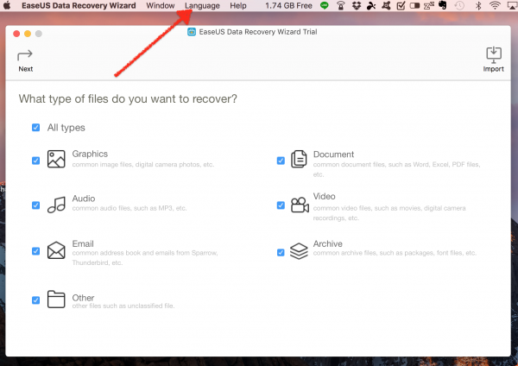
Task: Click the lighthouse beacon menu bar icon
Action: (341, 5)
